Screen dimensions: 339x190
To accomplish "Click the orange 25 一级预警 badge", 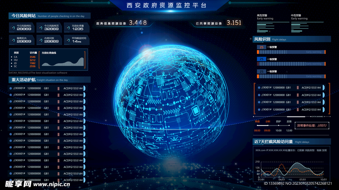I will click(262, 47).
